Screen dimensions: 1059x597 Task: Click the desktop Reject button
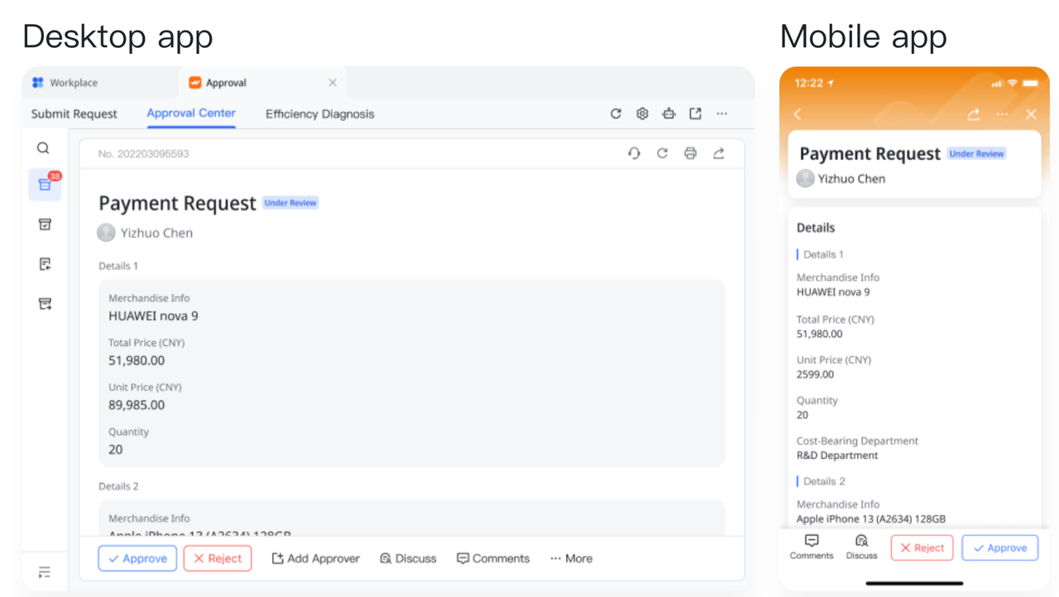click(x=218, y=559)
